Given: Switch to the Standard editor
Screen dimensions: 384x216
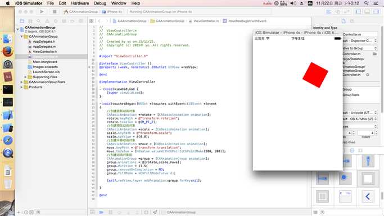Looking at the screenshot, I should [x=329, y=11].
